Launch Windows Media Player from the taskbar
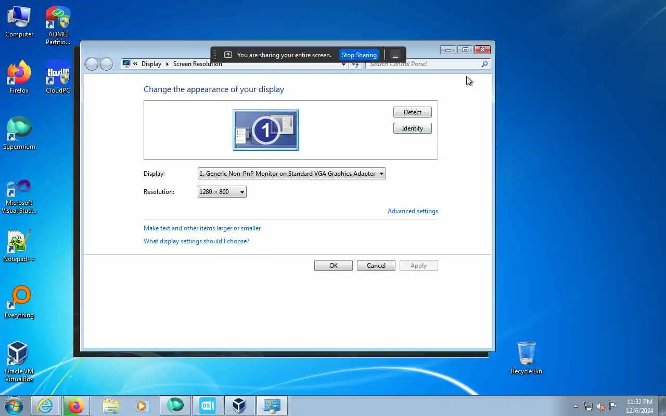The image size is (666, 416). (142, 406)
